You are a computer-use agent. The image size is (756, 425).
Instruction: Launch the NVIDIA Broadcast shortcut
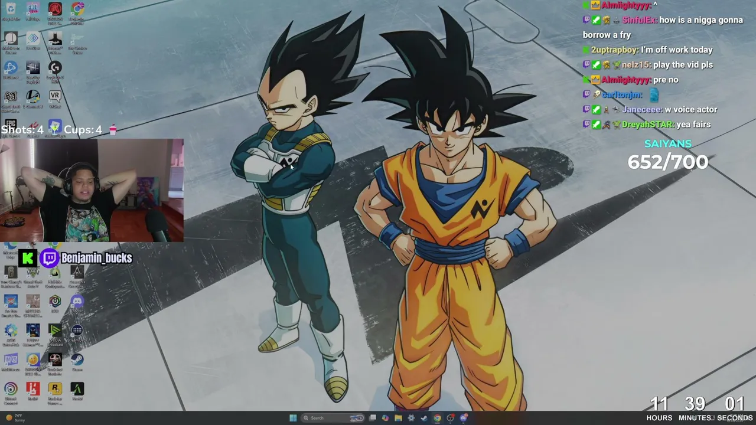coord(55,334)
